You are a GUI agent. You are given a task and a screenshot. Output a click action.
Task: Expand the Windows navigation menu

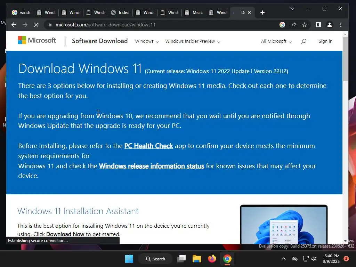147,41
